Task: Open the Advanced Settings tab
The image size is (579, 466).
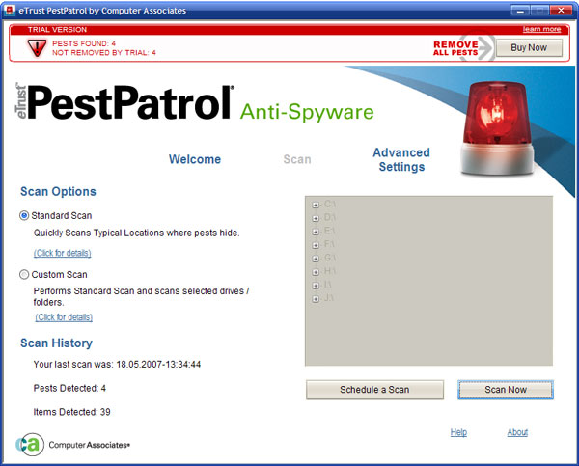Action: tap(401, 159)
